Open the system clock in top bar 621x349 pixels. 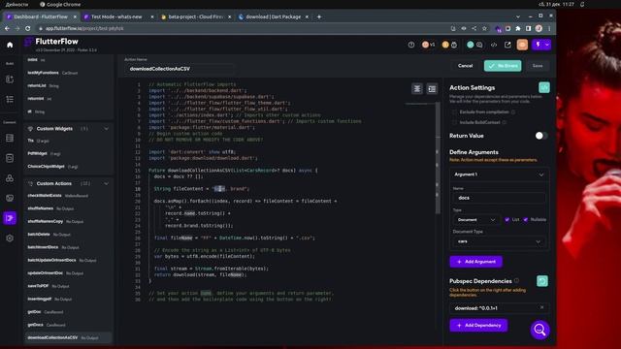coord(556,4)
